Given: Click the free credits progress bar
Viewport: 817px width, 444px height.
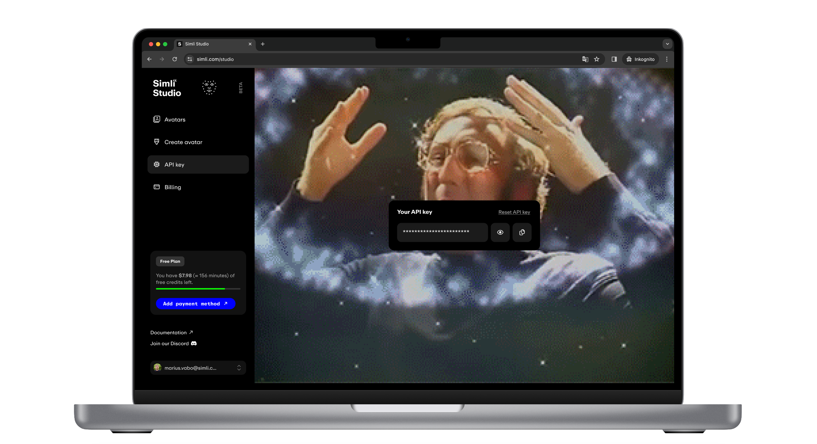Looking at the screenshot, I should click(x=198, y=289).
